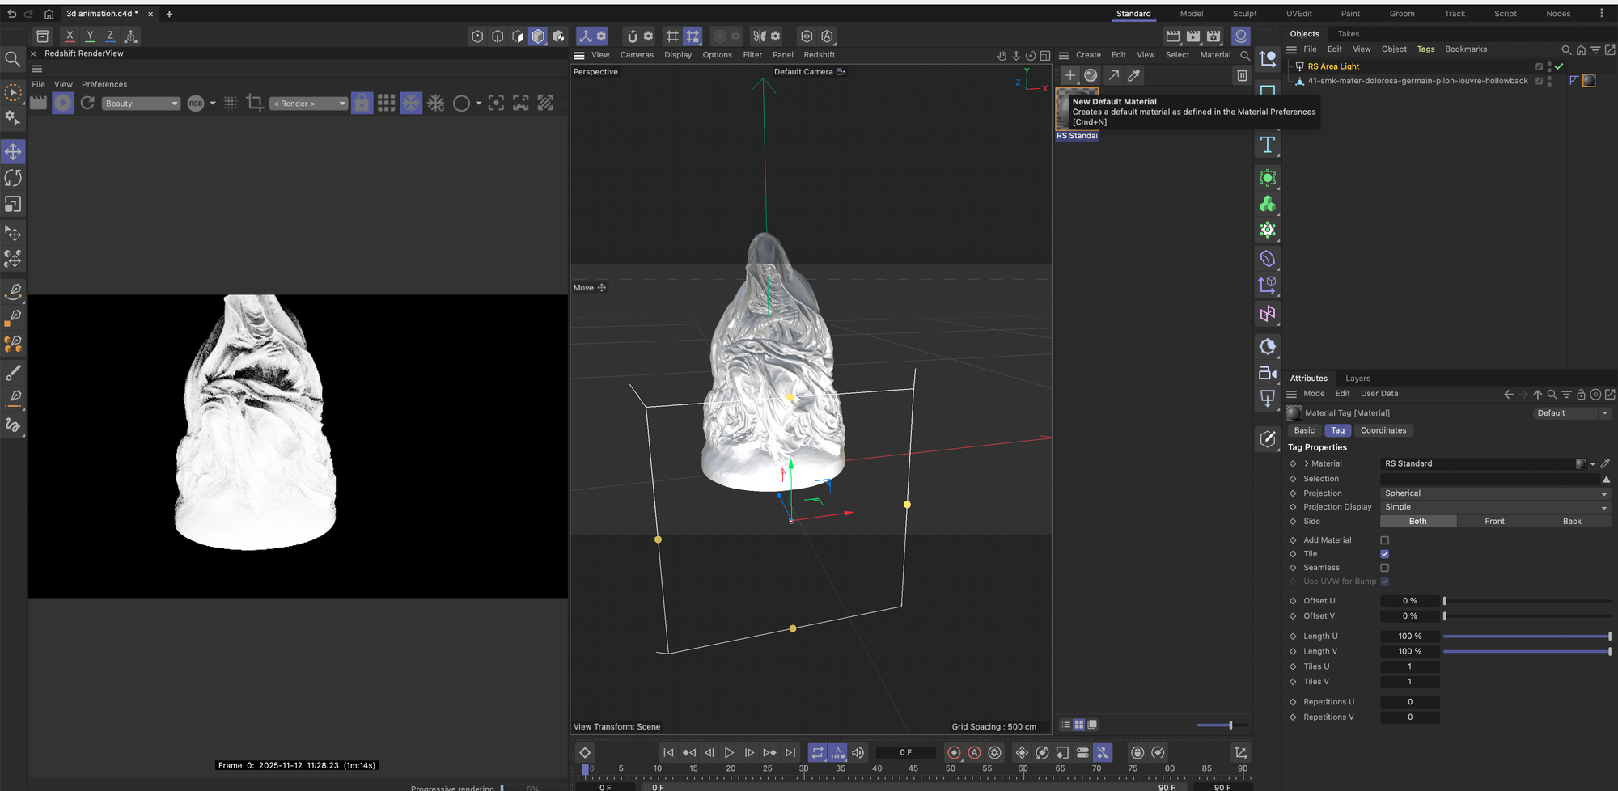Toggle the RenderView crop region icon
Image resolution: width=1618 pixels, height=791 pixels.
click(x=255, y=103)
